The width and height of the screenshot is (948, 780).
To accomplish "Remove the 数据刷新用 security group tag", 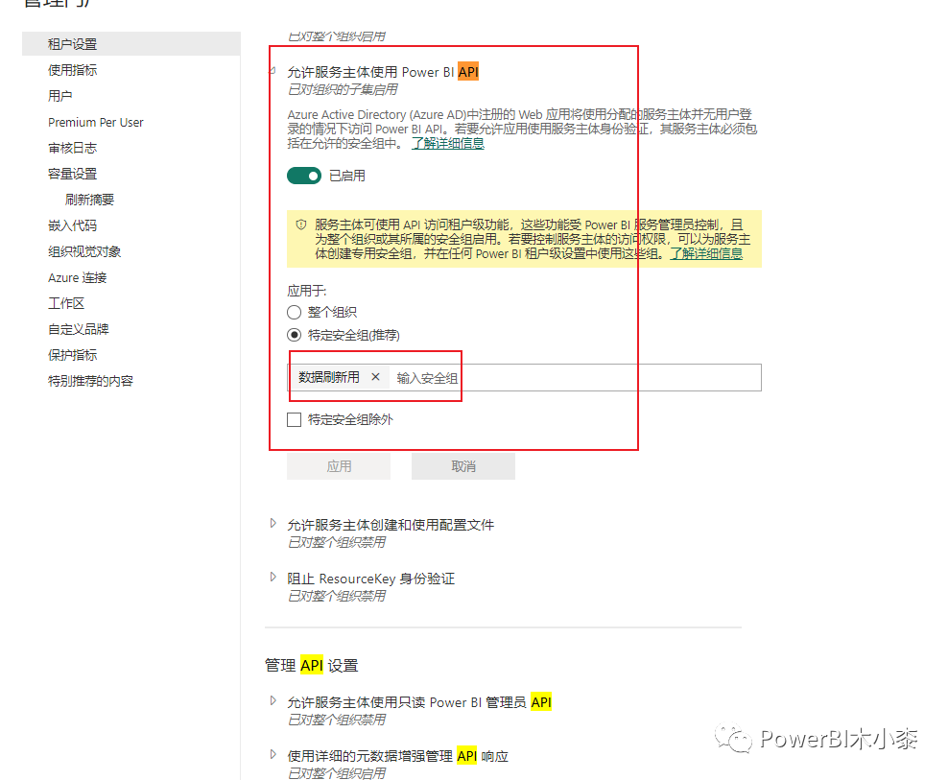I will tap(375, 377).
